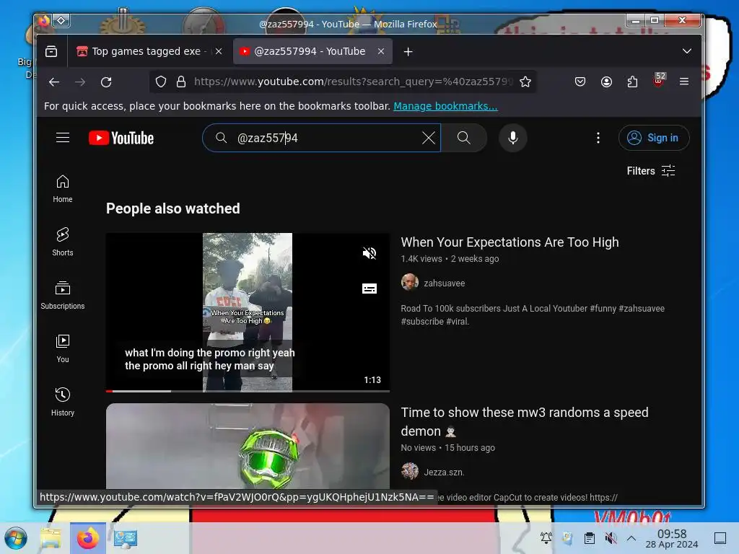Visit the zahsuavee channel name
This screenshot has width=739, height=554.
[444, 283]
